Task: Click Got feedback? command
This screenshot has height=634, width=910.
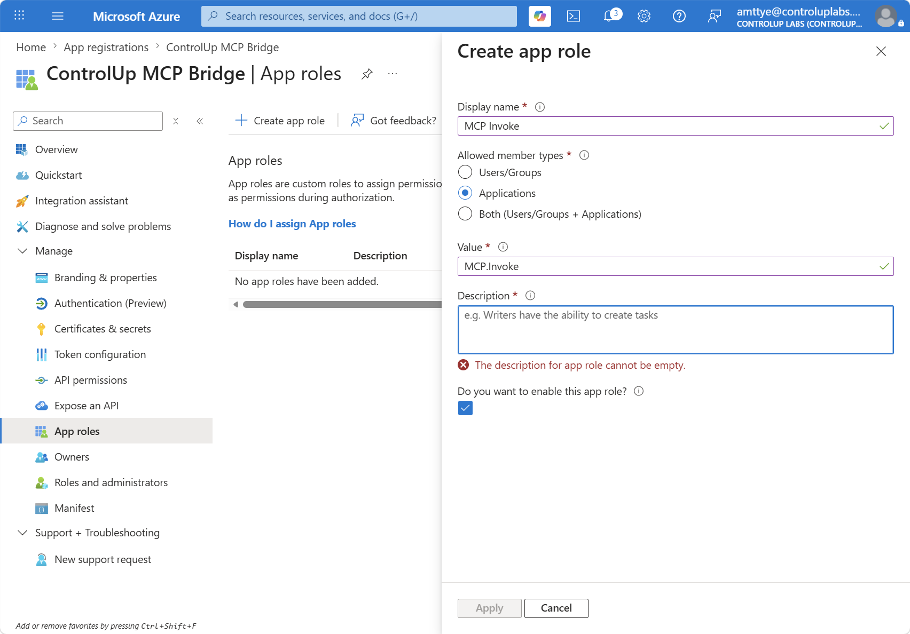Action: tap(394, 121)
